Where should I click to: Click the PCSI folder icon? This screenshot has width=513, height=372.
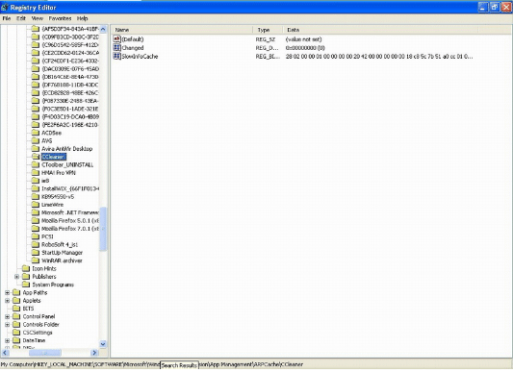pyautogui.click(x=36, y=236)
